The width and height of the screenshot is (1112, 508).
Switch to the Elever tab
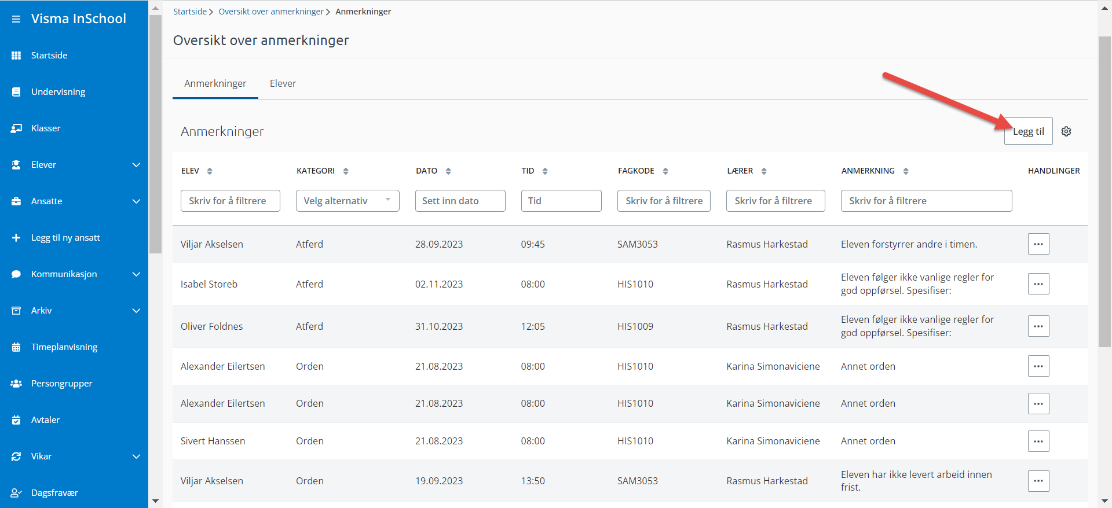(x=283, y=84)
